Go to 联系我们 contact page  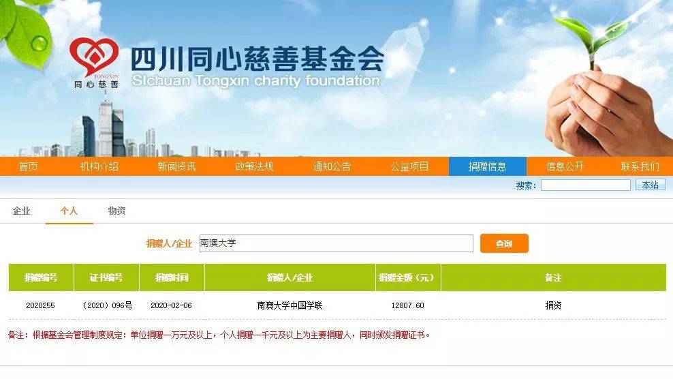click(640, 166)
